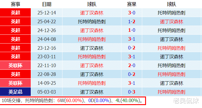Click 托特纳姆热刺 in the 25-12-14 row
The image size is (202, 108).
pyautogui.click(x=172, y=13)
